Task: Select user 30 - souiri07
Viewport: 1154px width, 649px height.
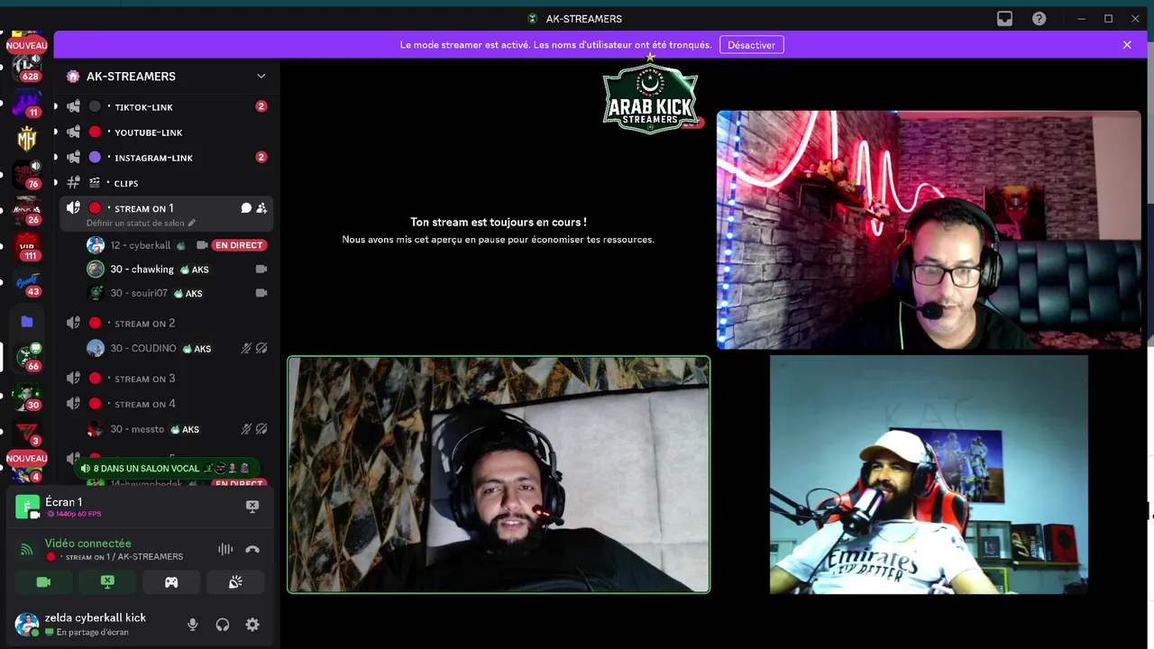Action: click(139, 293)
